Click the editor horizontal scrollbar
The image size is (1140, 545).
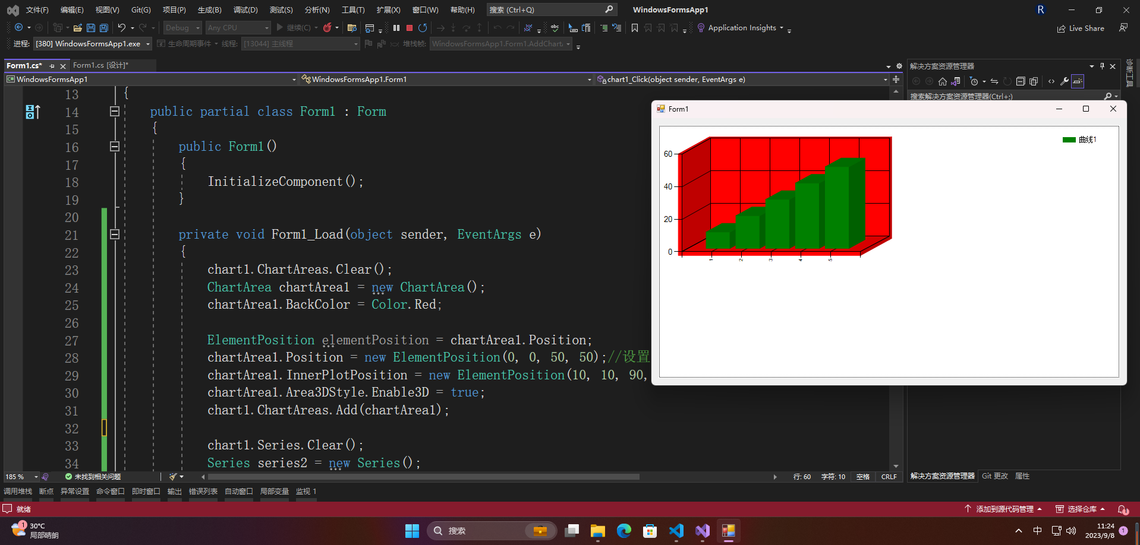click(424, 477)
